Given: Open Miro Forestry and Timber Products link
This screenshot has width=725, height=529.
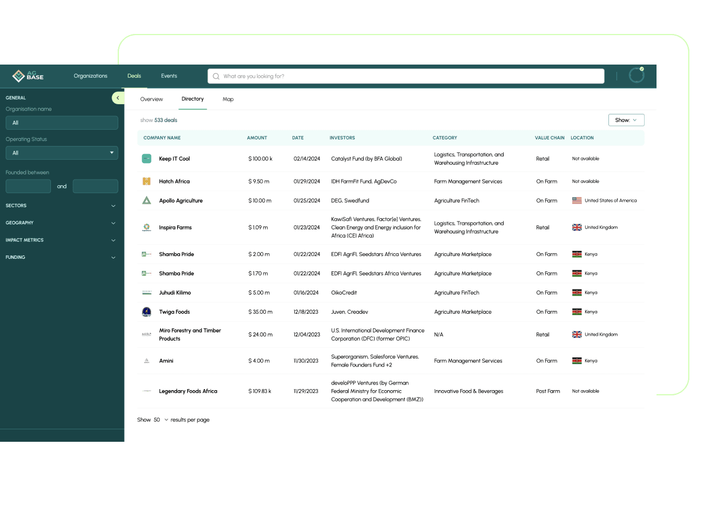Looking at the screenshot, I should click(190, 335).
